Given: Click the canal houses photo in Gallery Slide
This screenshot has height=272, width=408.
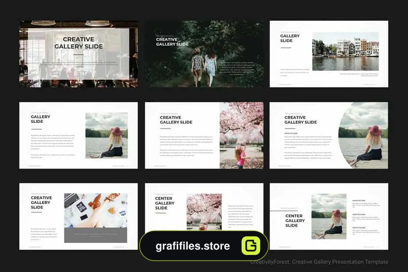Looking at the screenshot, I should (346, 51).
